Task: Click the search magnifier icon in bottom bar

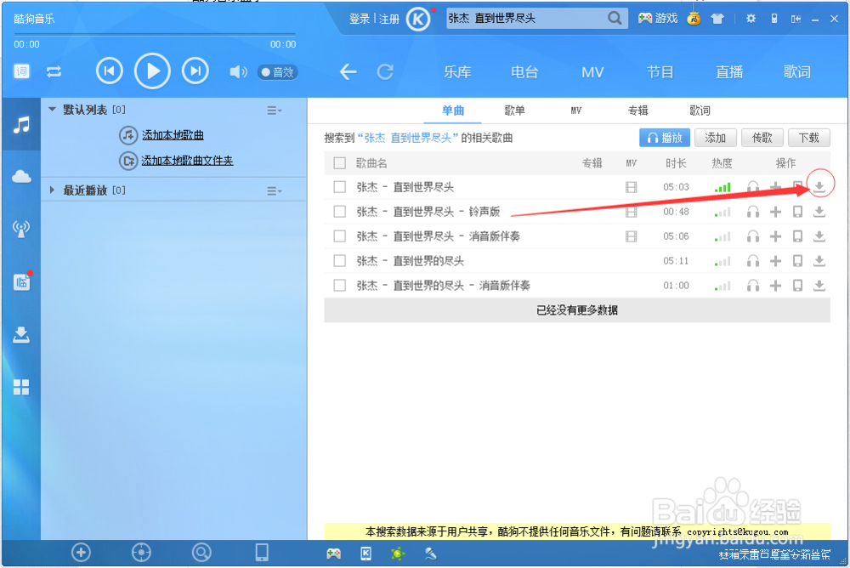Action: pyautogui.click(x=201, y=552)
